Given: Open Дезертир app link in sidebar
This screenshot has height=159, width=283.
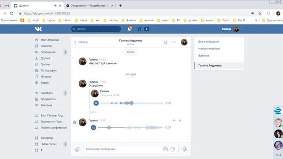Looking at the screenshot, I should click(x=47, y=138).
